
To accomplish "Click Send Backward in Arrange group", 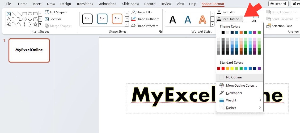I will click(x=282, y=19).
